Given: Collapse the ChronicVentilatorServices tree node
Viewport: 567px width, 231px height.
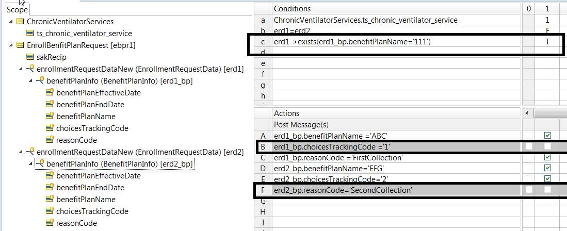Looking at the screenshot, I should pyautogui.click(x=11, y=21).
